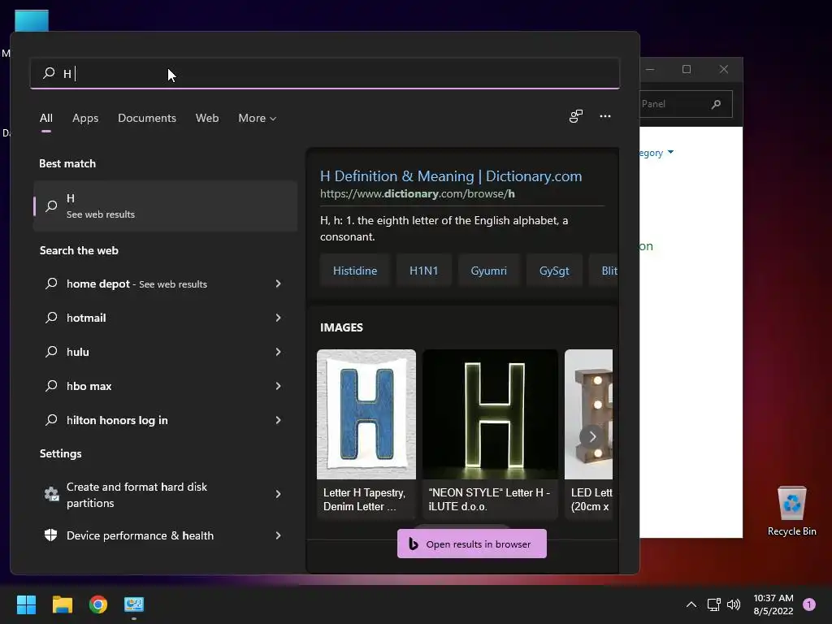The height and width of the screenshot is (624, 832).
Task: Click the Histidine related chip
Action: point(355,271)
